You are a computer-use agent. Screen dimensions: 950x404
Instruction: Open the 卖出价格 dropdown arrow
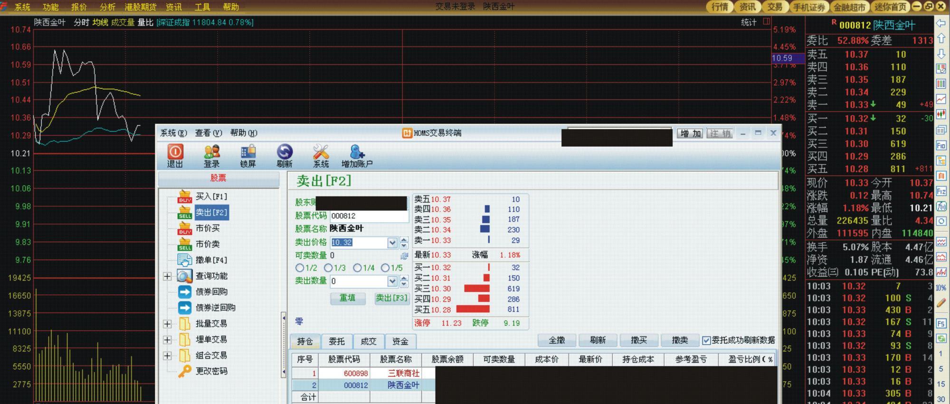(x=392, y=243)
